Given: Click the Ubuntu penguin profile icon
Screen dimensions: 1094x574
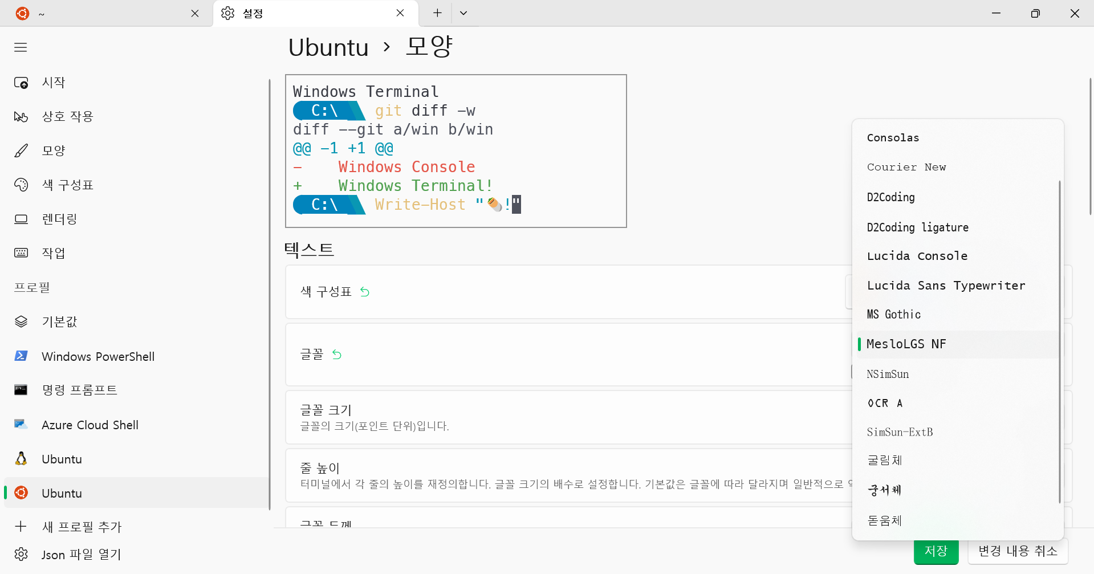Looking at the screenshot, I should tap(21, 459).
